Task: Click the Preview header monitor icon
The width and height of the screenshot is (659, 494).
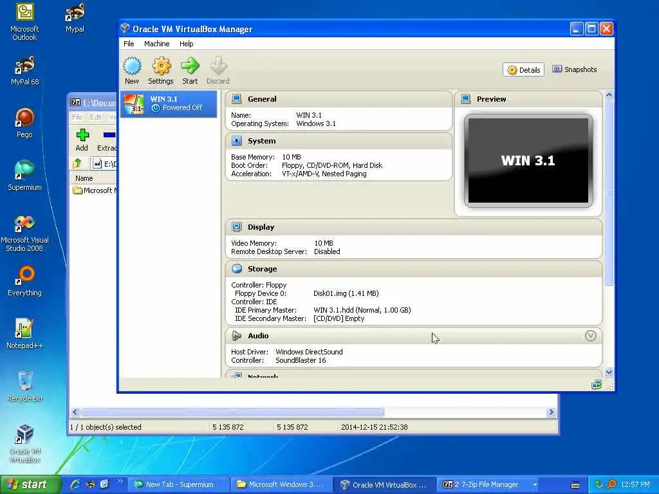Action: [466, 98]
